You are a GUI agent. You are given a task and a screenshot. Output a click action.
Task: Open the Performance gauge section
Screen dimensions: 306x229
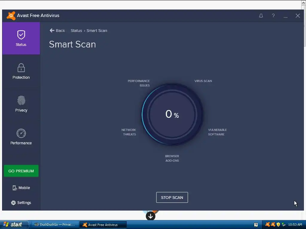pyautogui.click(x=21, y=137)
